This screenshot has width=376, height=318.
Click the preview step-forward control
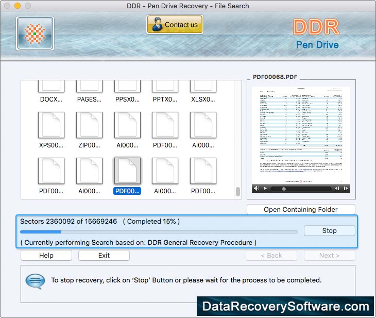click(346, 189)
